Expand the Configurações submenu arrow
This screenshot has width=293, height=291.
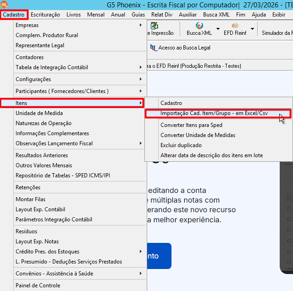(140, 79)
